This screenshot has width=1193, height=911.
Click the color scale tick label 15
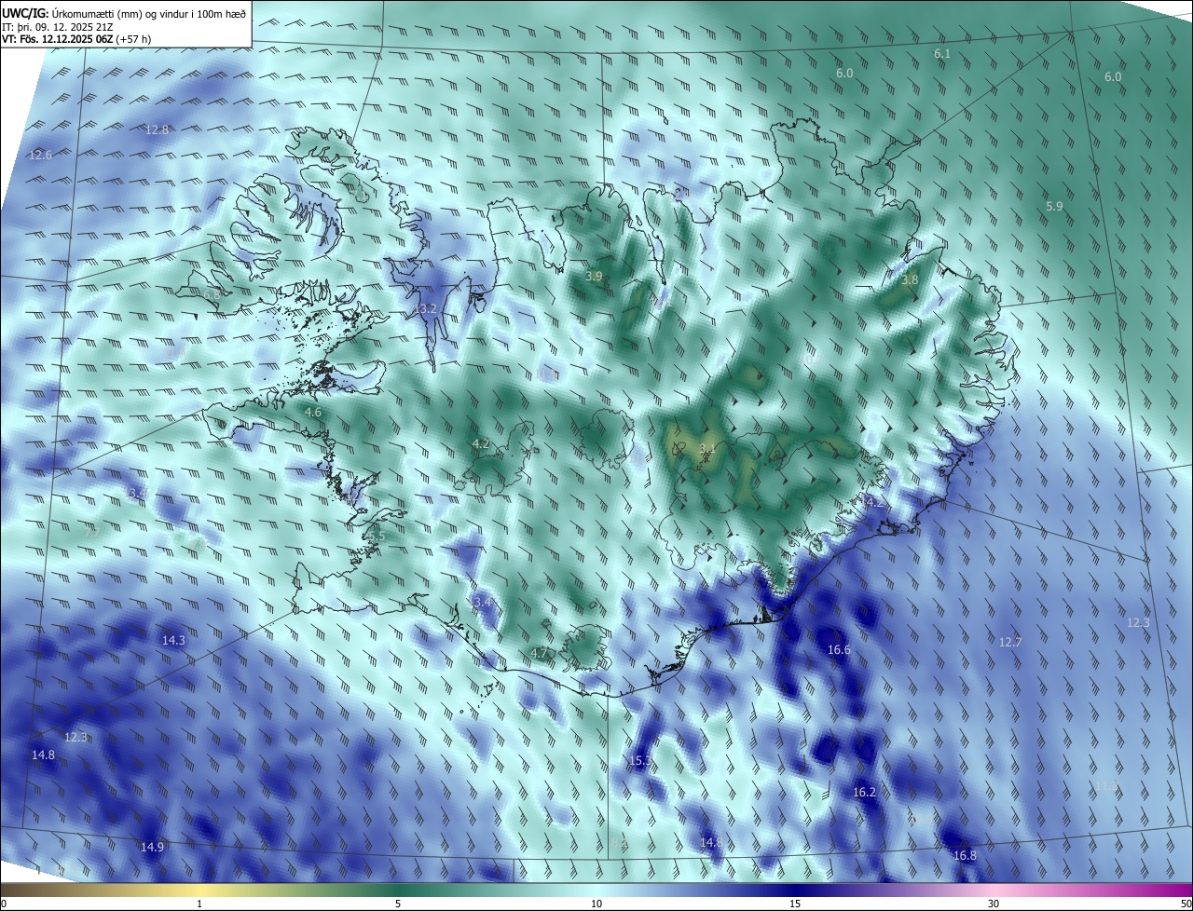(795, 904)
